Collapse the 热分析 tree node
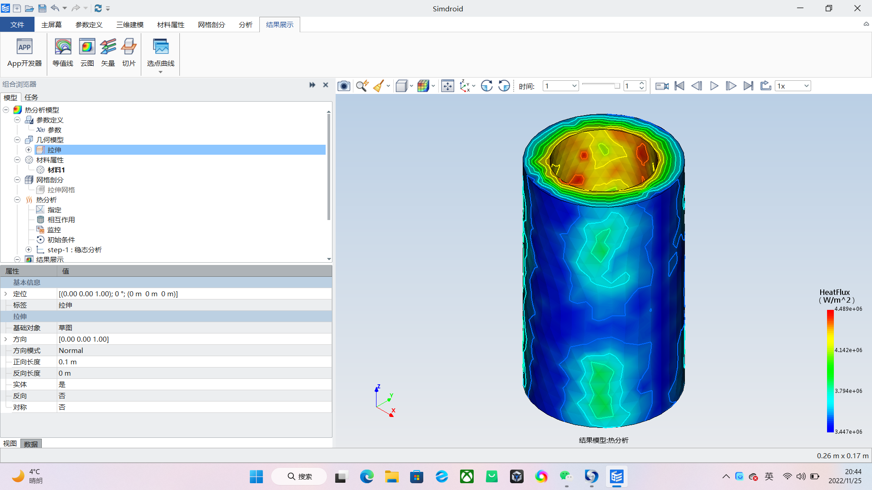The image size is (872, 490). point(17,200)
